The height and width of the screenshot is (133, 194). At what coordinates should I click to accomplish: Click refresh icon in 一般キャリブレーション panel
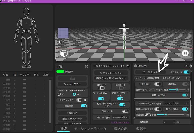[x=122, y=66]
